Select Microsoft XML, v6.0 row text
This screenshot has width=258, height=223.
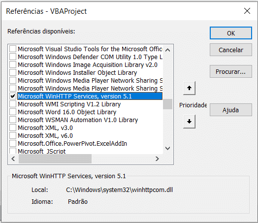coord(45,136)
